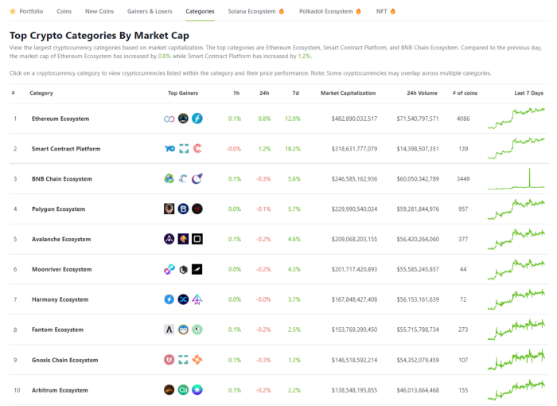This screenshot has height=406, width=557.
Task: Open the Smart Contract Platform category
Action: point(66,149)
